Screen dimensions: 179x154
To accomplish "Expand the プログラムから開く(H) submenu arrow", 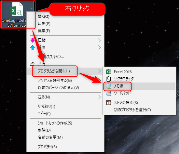I will [x=100, y=71].
